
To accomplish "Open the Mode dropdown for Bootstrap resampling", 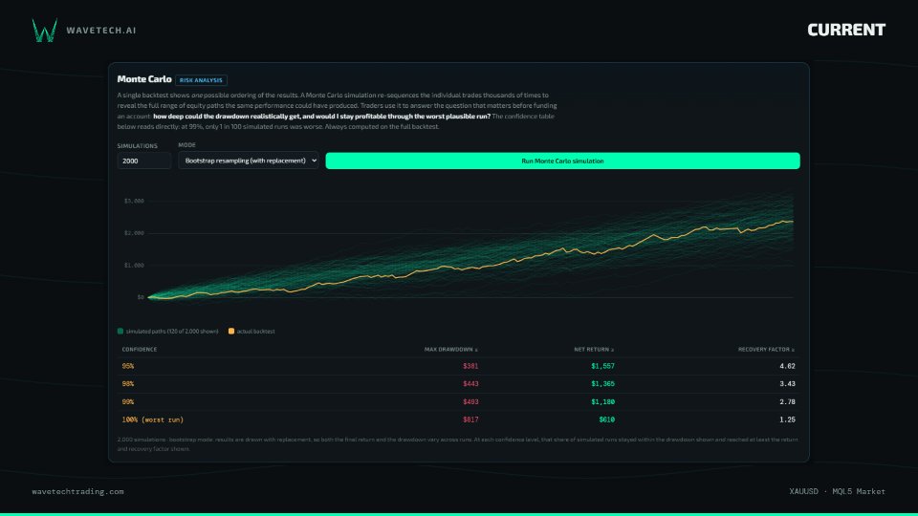I will [249, 161].
